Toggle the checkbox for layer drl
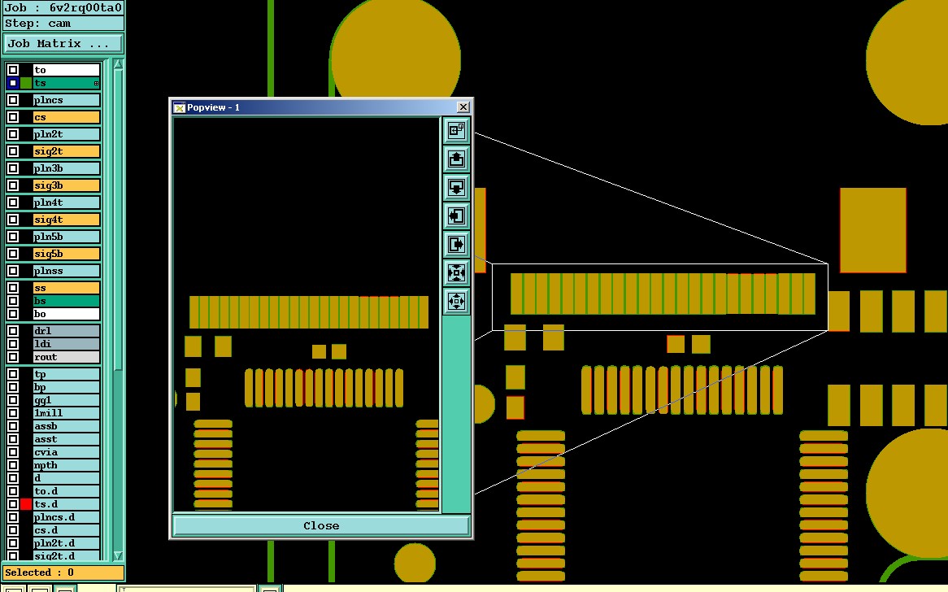The height and width of the screenshot is (592, 948). coord(13,331)
